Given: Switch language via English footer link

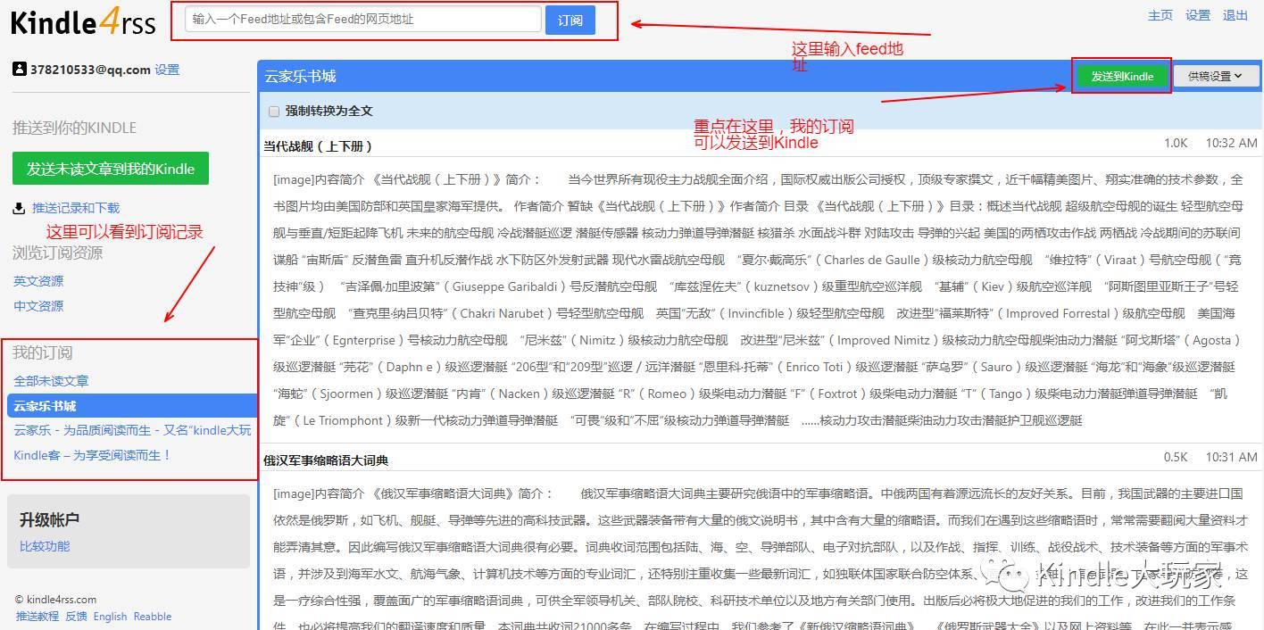Looking at the screenshot, I should pos(110,617).
